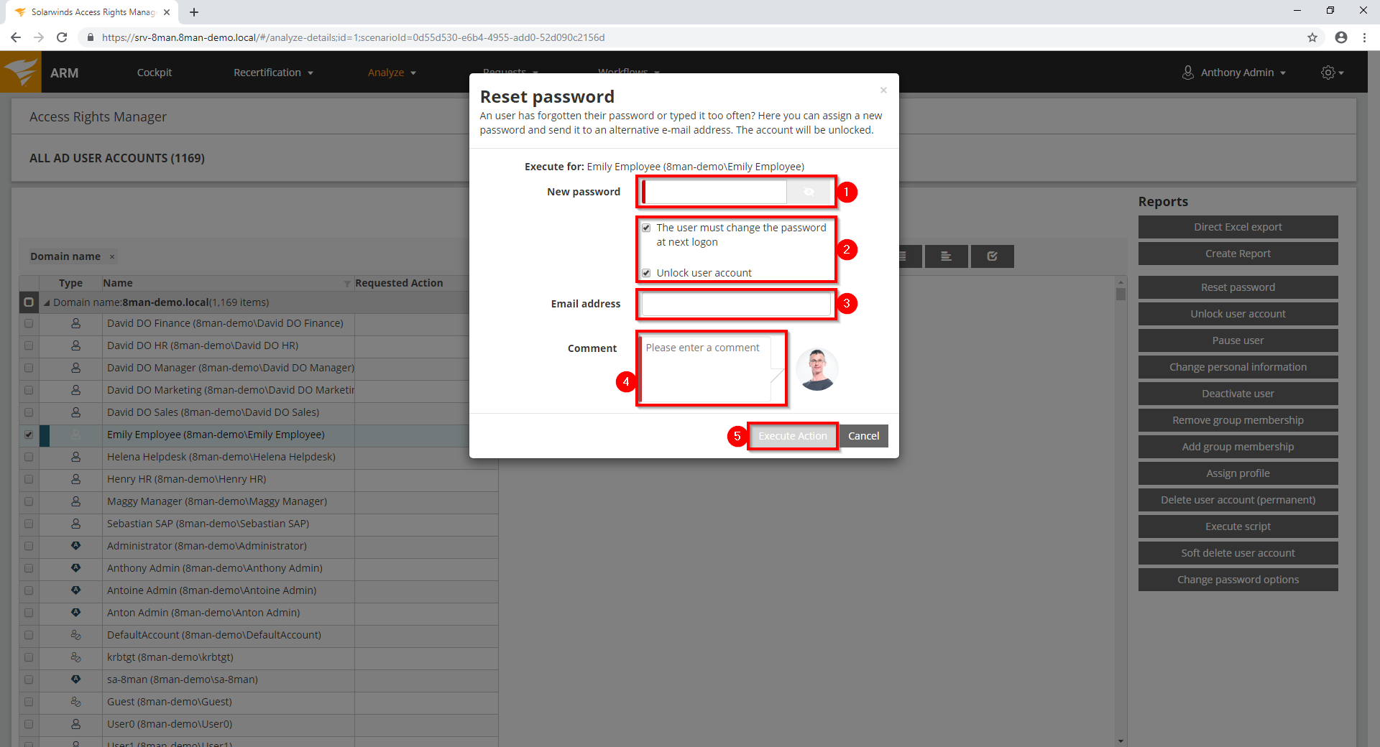This screenshot has width=1380, height=747.
Task: Click the Name column filter icon
Action: pos(347,284)
